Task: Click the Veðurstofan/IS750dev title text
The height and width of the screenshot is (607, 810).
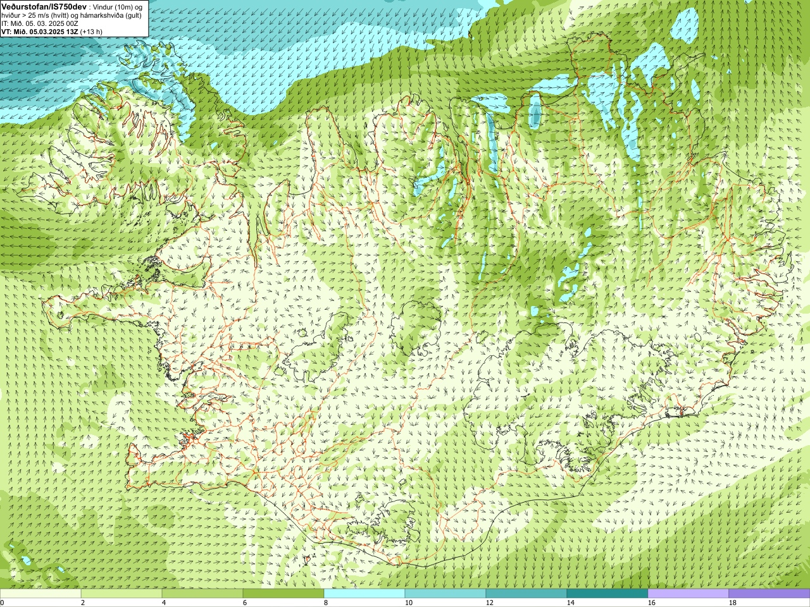Action: pos(44,6)
